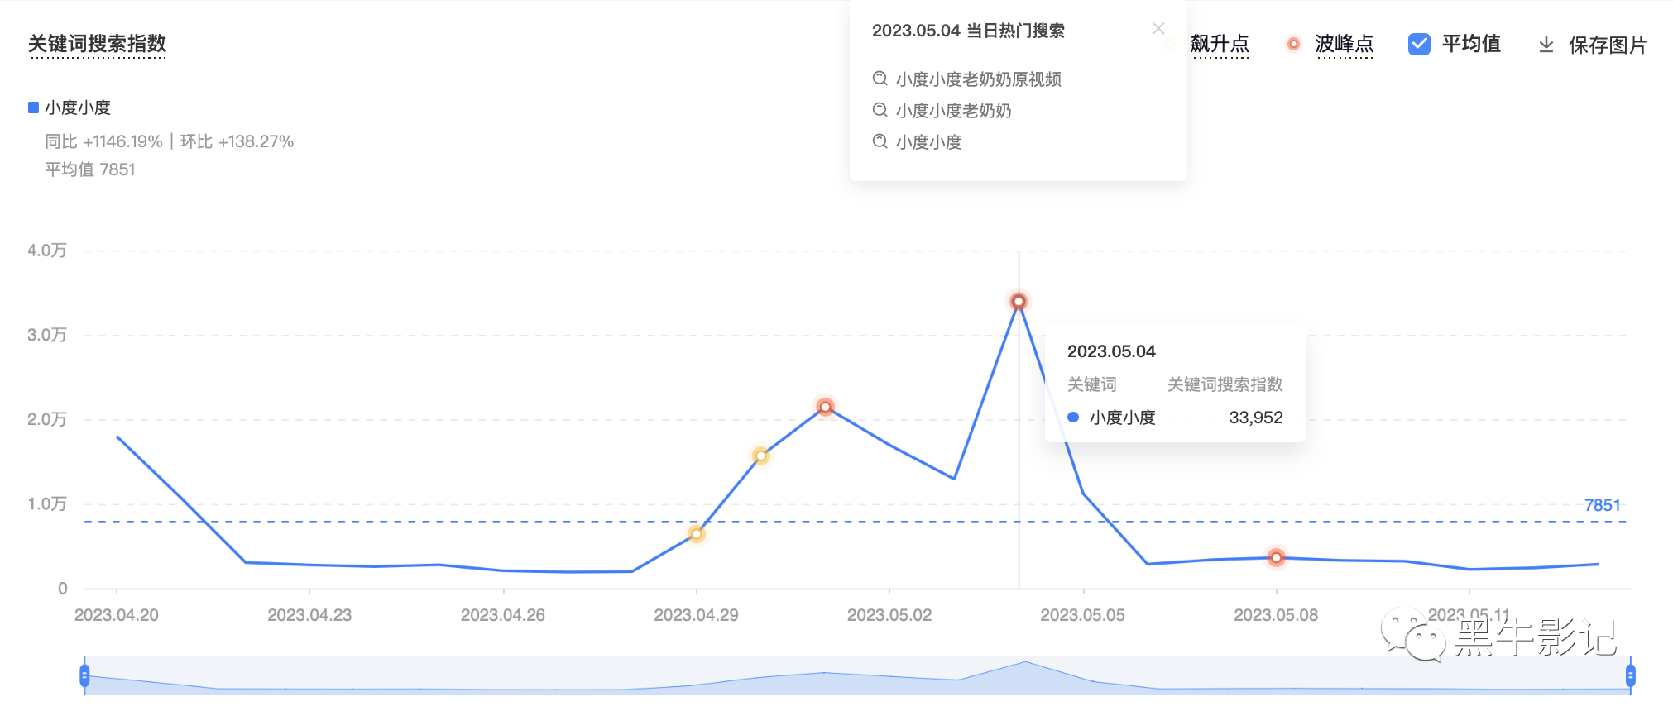Click the peak marker at 2023.05.08
Screen dimensions: 1673x711
tap(1276, 558)
